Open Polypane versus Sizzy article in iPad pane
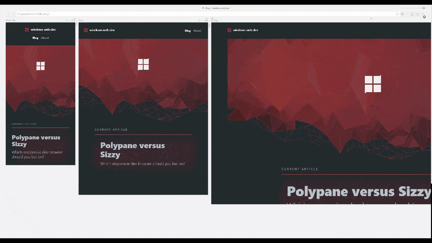Screen dimensions: 432x243 pyautogui.click(x=133, y=150)
